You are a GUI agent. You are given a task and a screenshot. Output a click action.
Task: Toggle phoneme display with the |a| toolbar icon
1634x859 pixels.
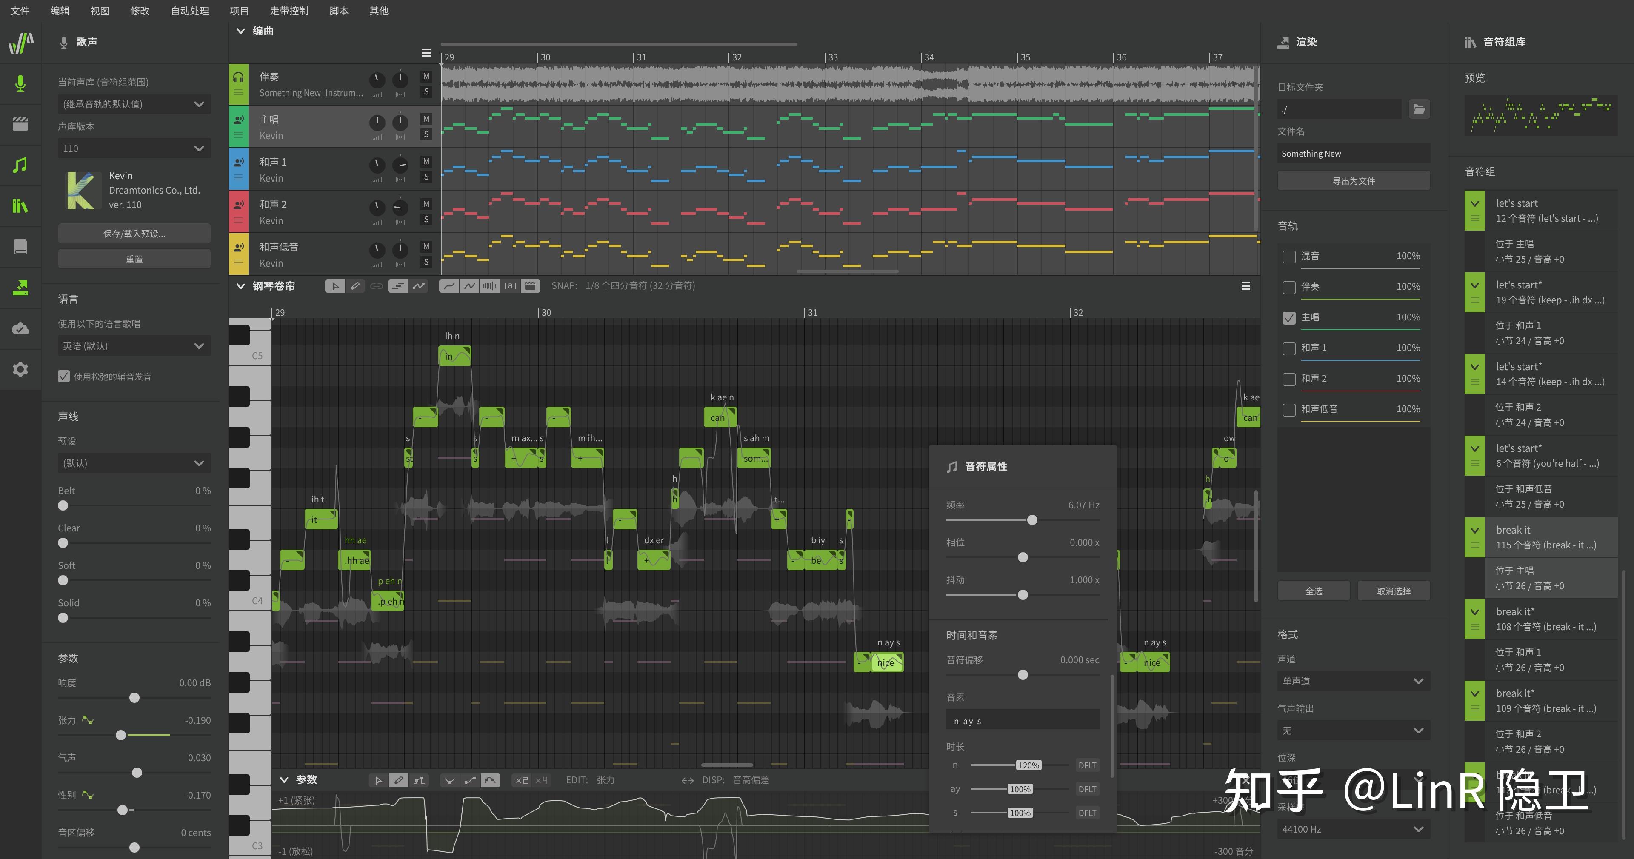coord(510,285)
